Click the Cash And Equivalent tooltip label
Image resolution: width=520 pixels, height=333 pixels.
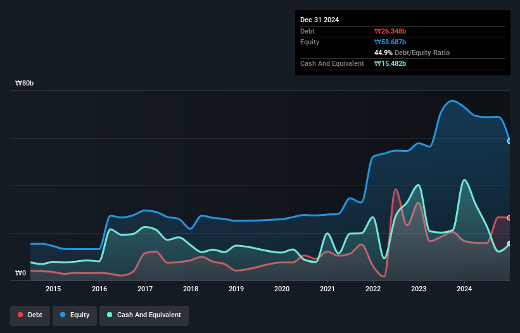[332, 63]
